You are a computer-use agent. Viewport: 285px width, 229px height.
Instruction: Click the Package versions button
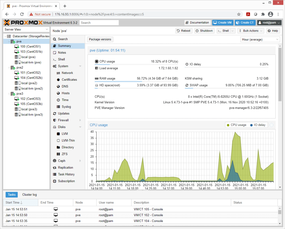tap(100, 40)
